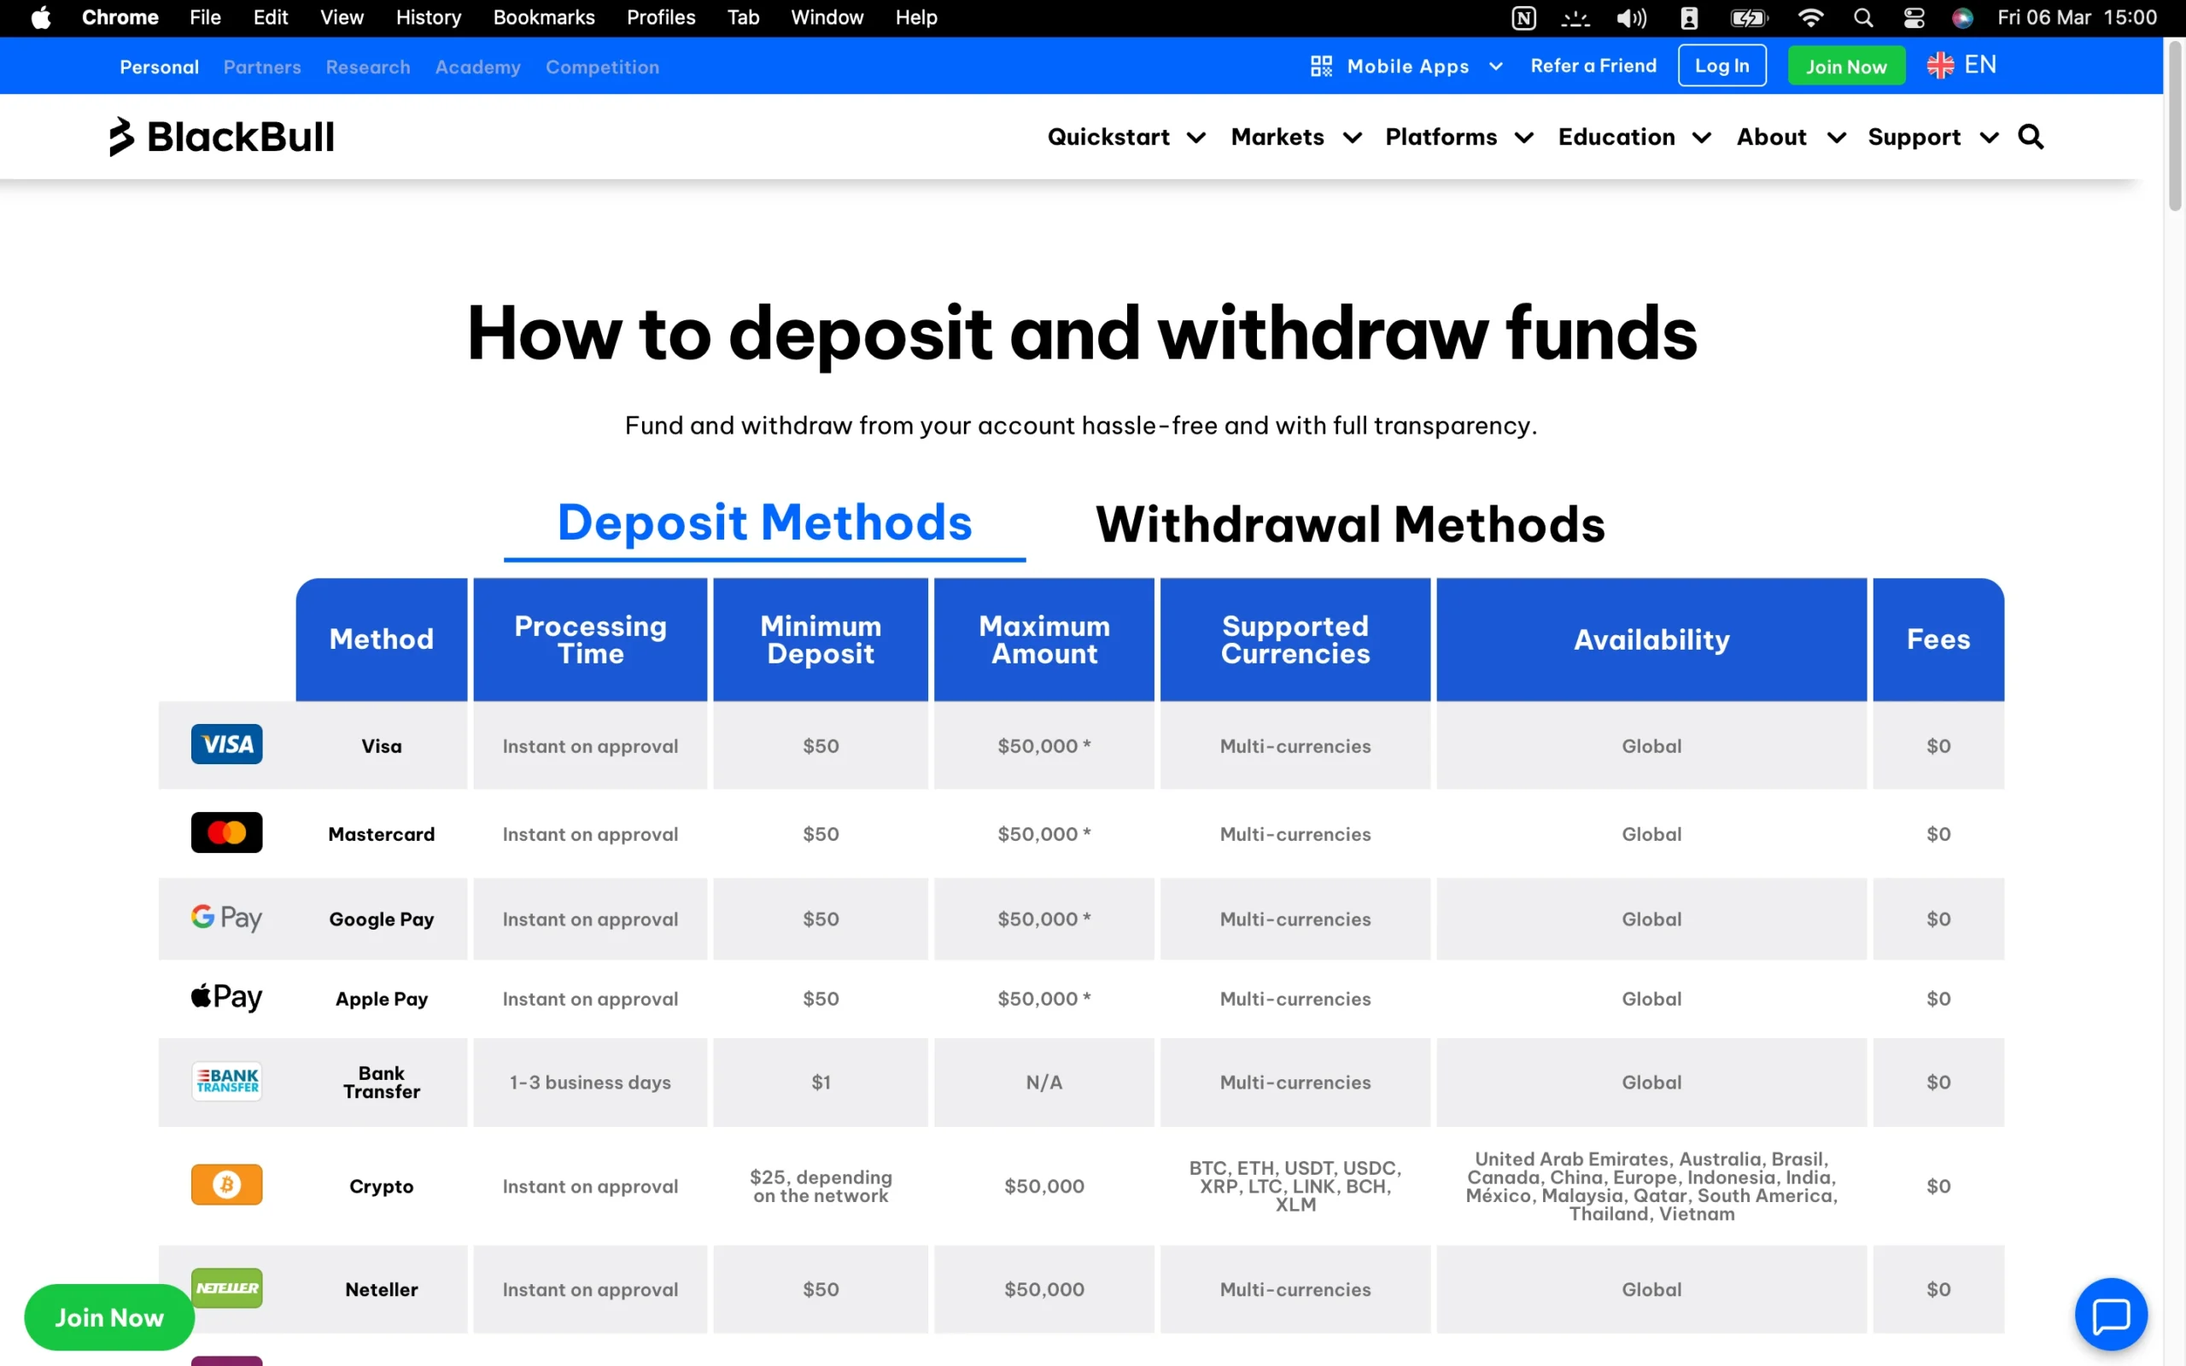Click the Bank Transfer icon
Image resolution: width=2186 pixels, height=1366 pixels.
(225, 1081)
